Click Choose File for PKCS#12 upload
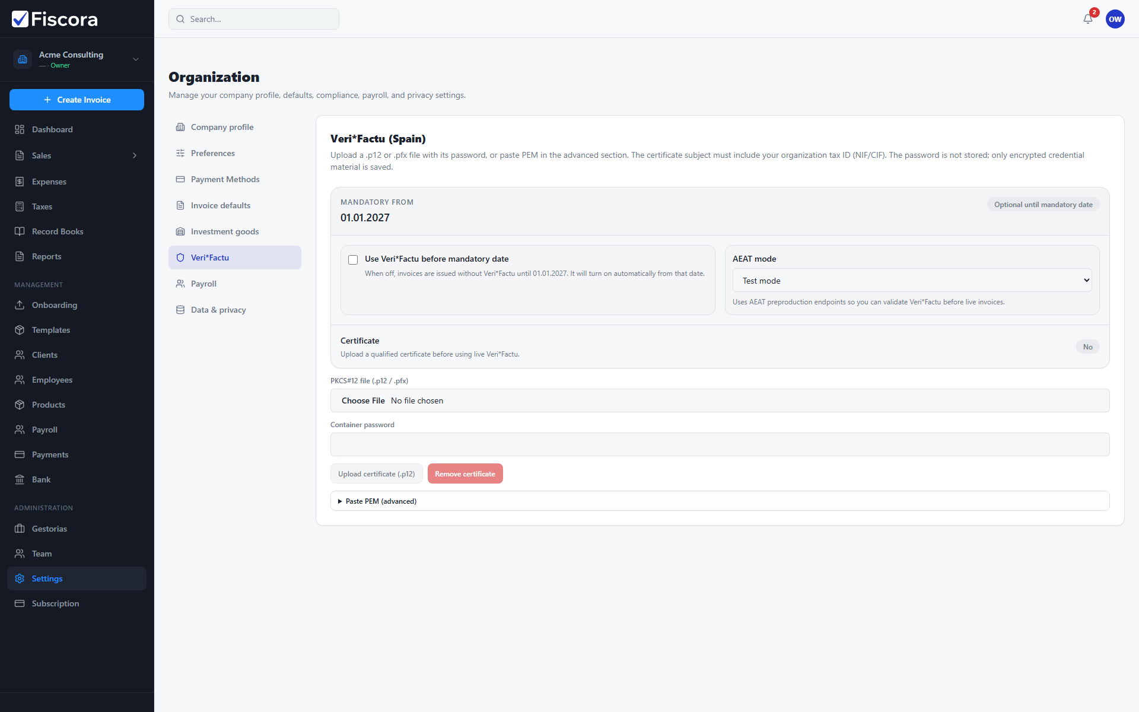 tap(363, 401)
